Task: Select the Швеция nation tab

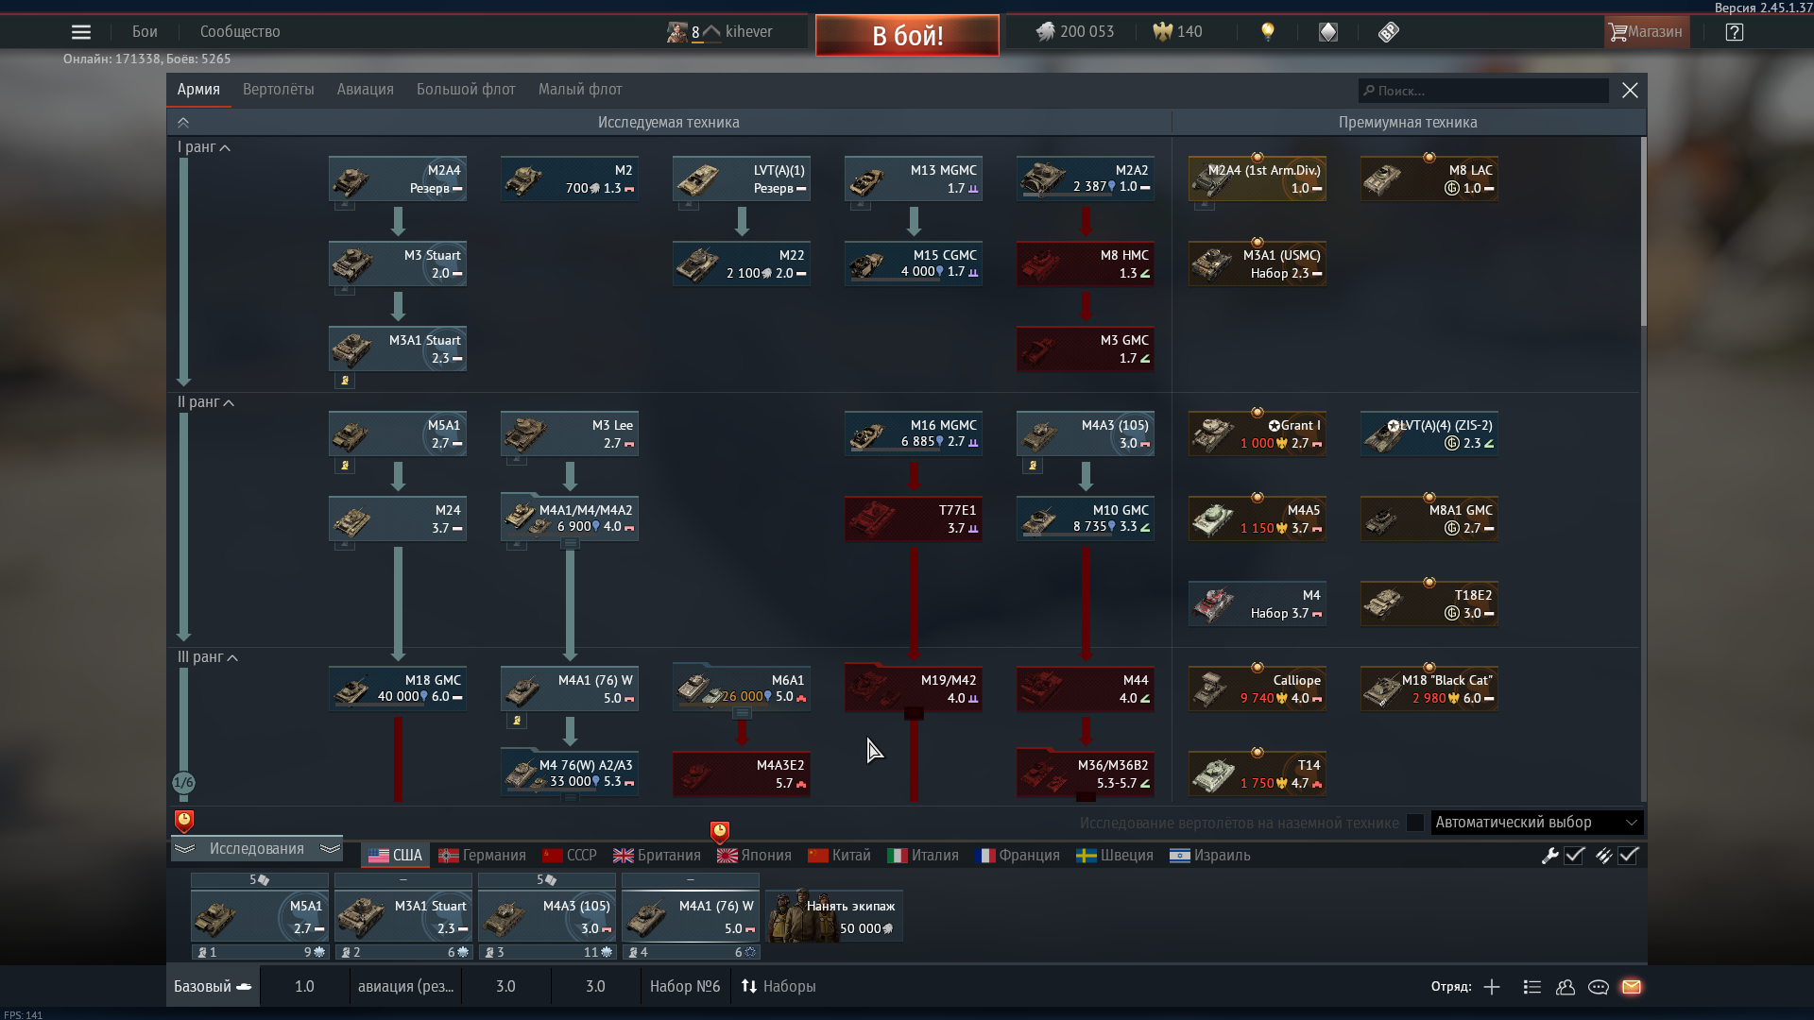Action: coord(1115,856)
